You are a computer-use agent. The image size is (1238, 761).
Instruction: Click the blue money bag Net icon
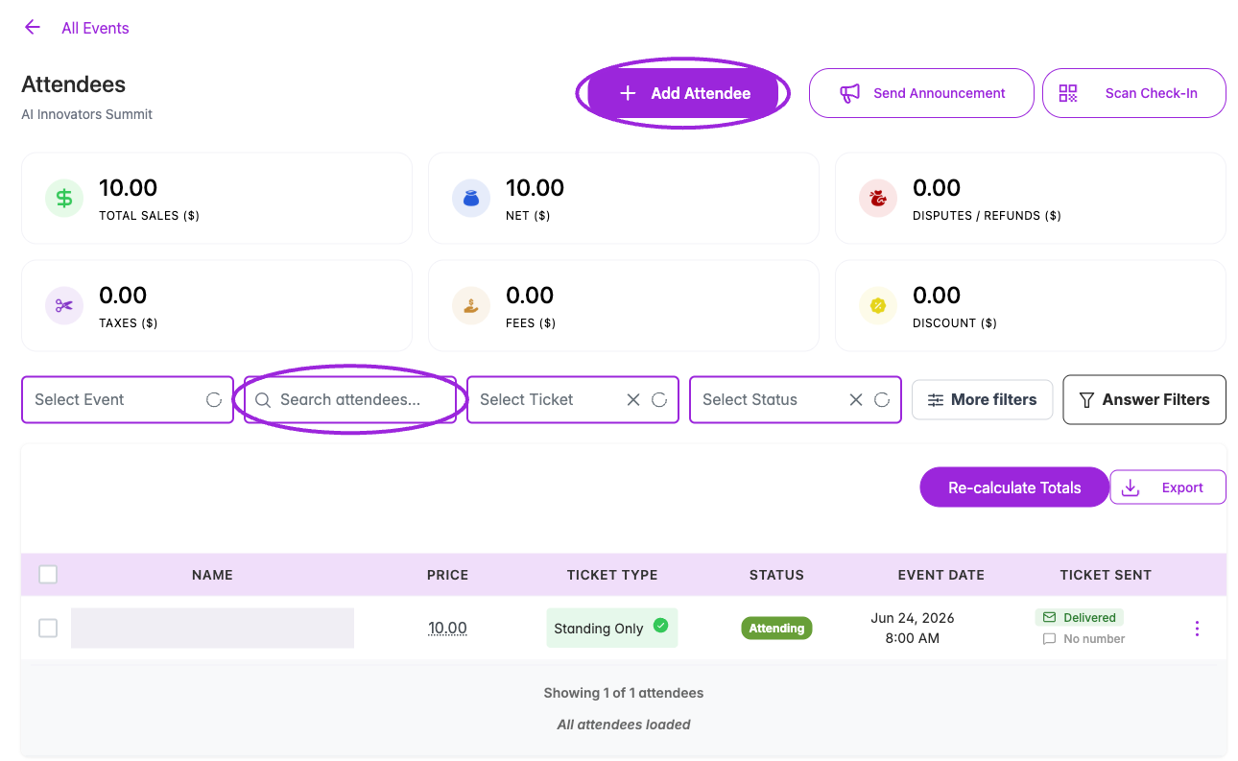click(471, 199)
